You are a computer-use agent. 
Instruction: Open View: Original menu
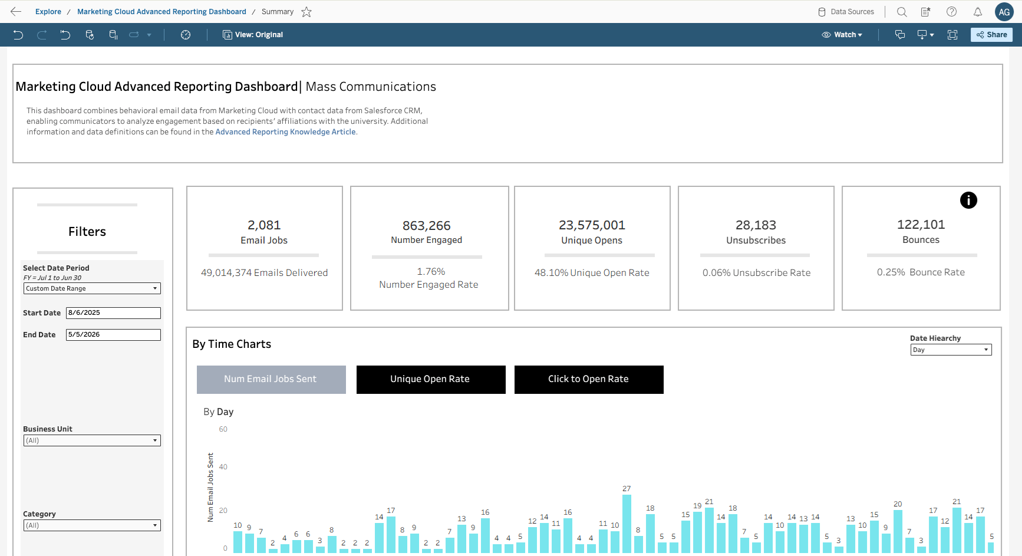click(253, 35)
